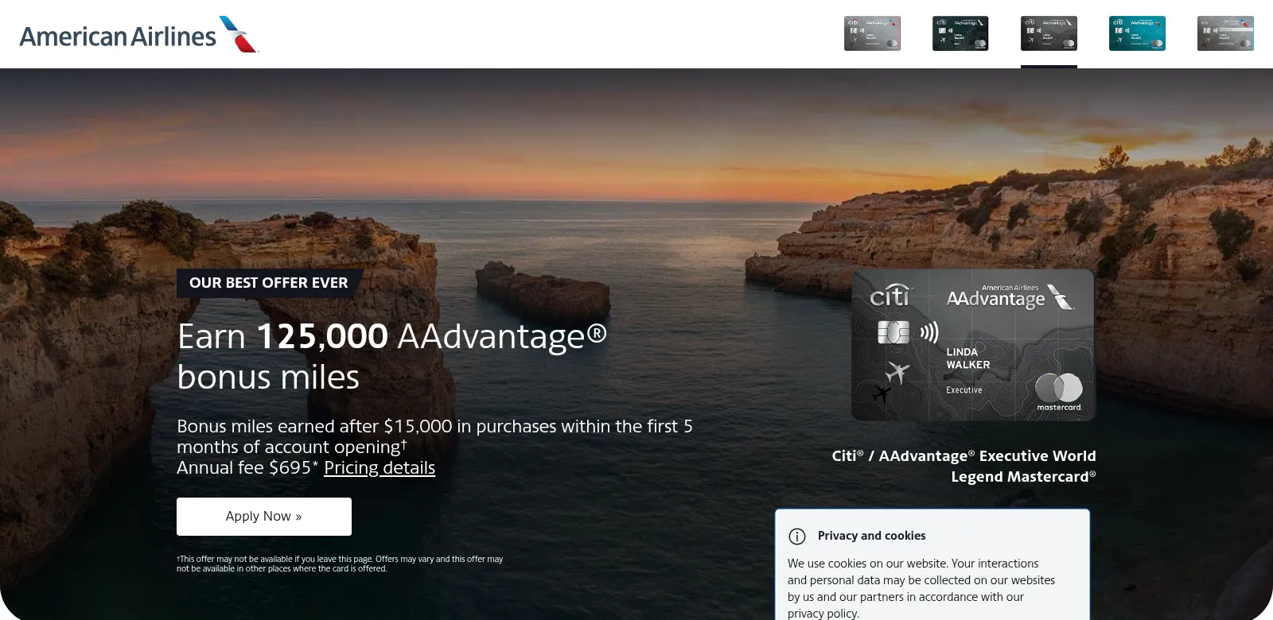
Task: Select the currently active black Executive card thumbnail
Action: pyautogui.click(x=1049, y=33)
